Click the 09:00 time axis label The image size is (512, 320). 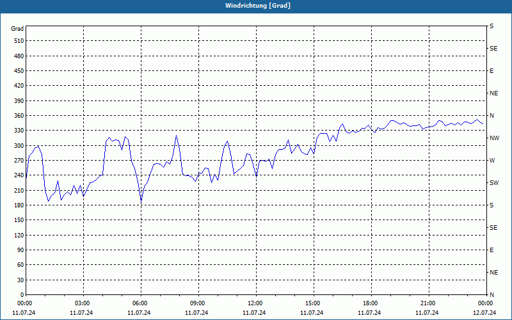click(x=198, y=303)
